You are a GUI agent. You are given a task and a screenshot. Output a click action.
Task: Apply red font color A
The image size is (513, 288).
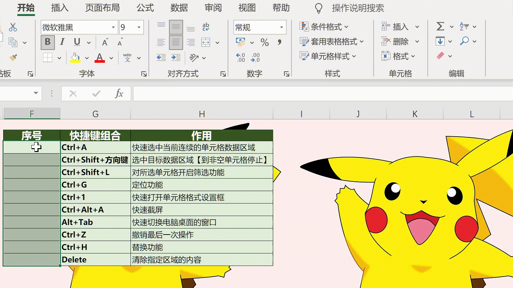[100, 58]
